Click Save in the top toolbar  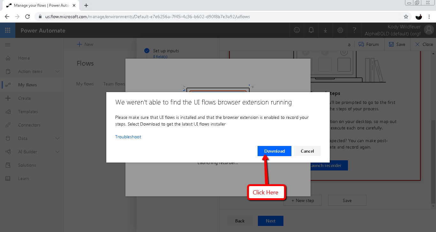coord(397,44)
